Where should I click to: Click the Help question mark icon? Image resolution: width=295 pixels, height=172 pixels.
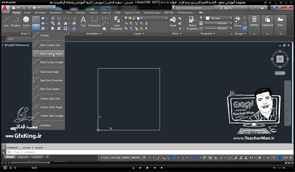click(262, 8)
